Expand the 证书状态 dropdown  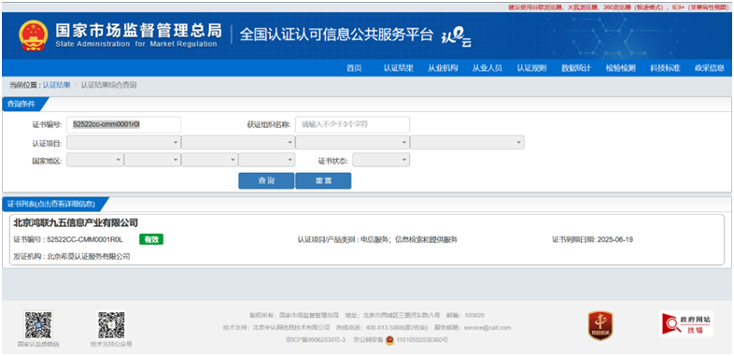pyautogui.click(x=381, y=160)
